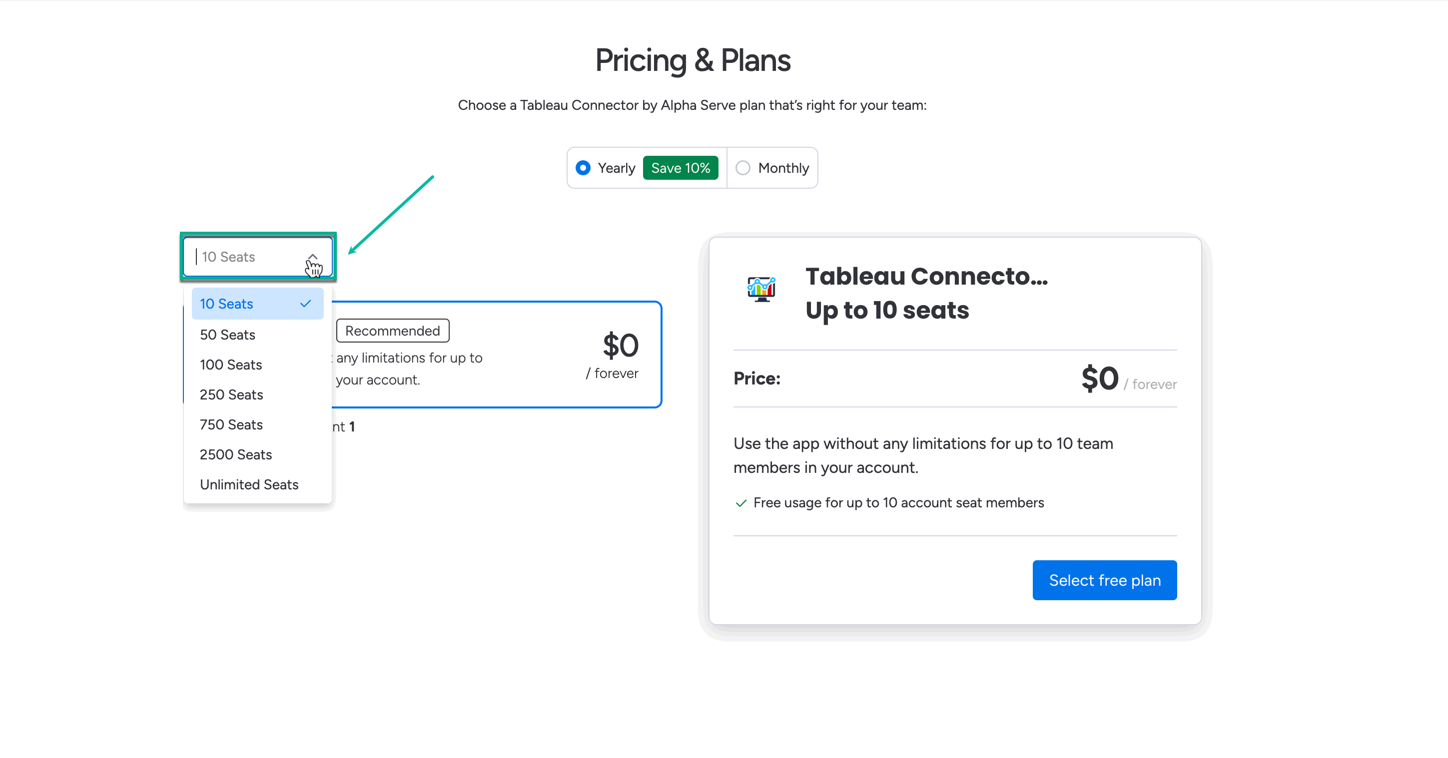Viewport: 1448px width, 758px height.
Task: Click inside the seats search input field
Action: pyautogui.click(x=242, y=256)
